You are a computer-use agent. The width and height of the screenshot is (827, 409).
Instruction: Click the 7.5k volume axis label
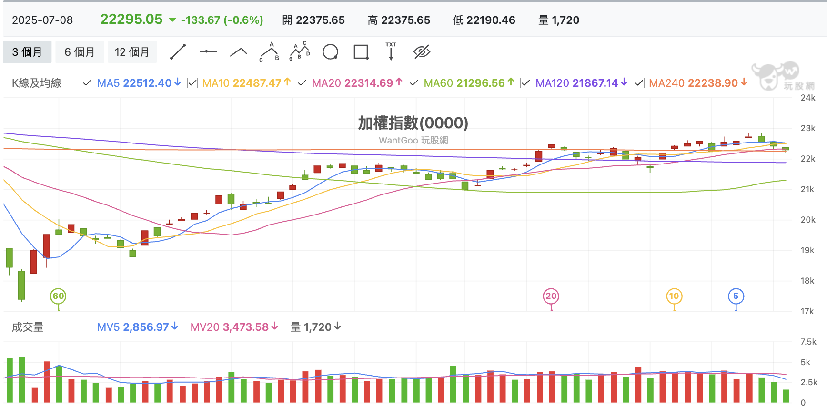pos(808,342)
